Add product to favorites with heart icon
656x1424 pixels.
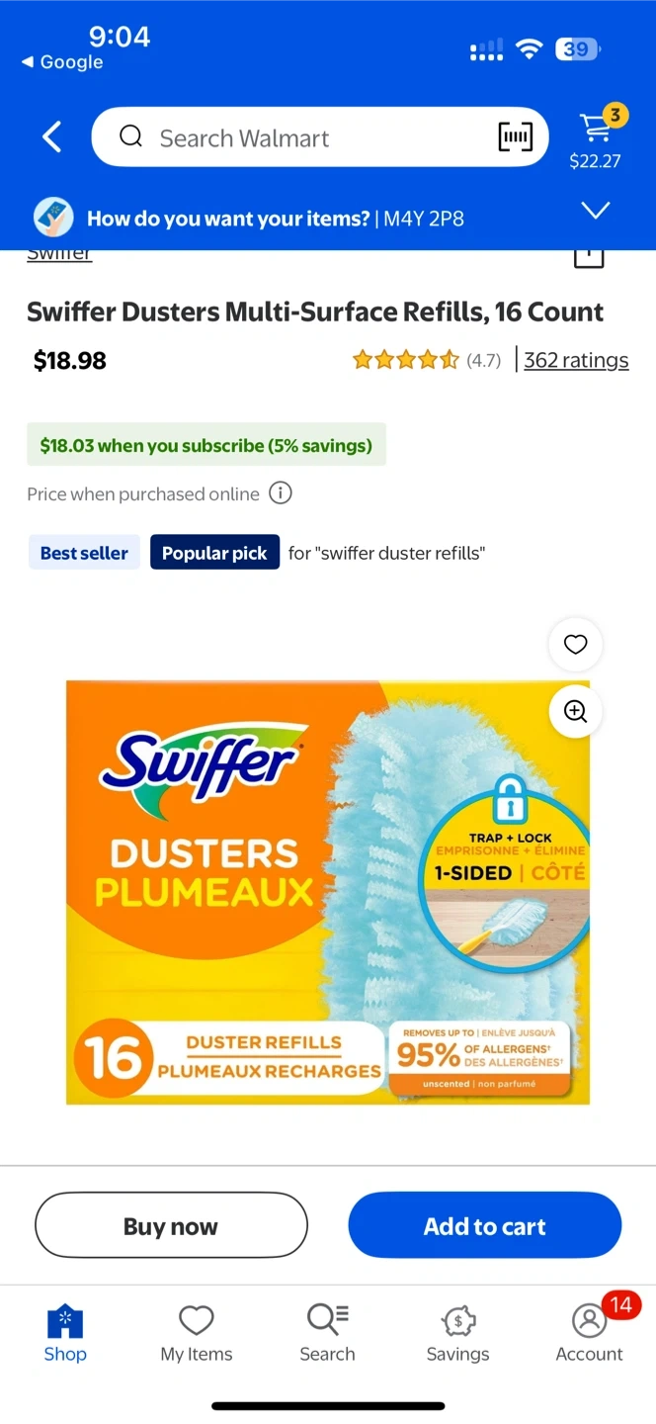(575, 645)
